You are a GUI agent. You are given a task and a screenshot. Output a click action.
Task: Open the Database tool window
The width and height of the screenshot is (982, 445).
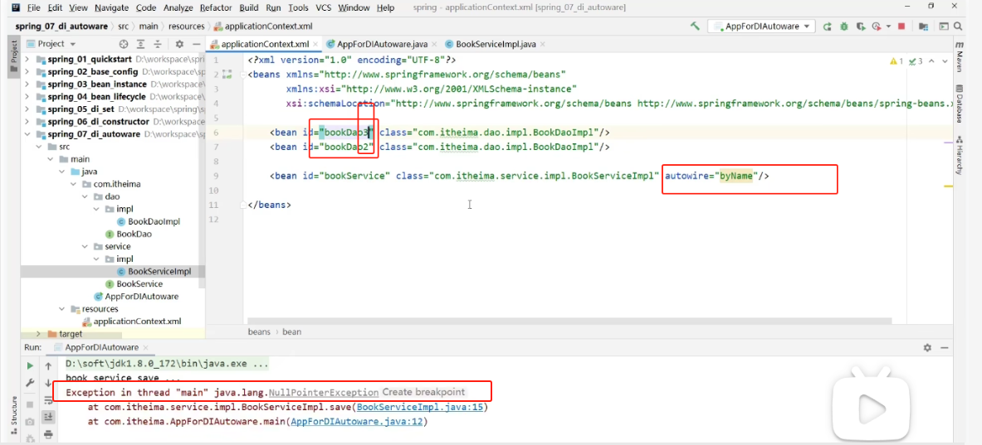click(959, 103)
